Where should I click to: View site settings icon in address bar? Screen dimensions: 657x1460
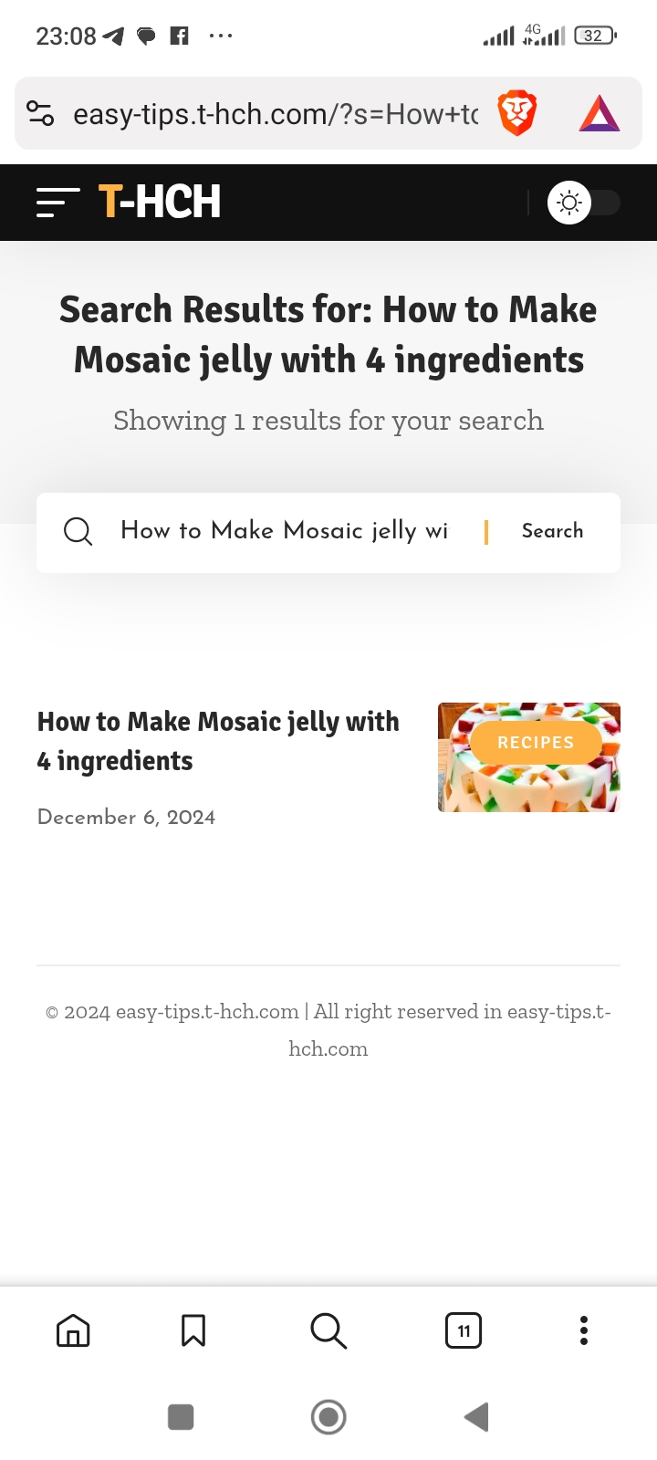pos(41,114)
